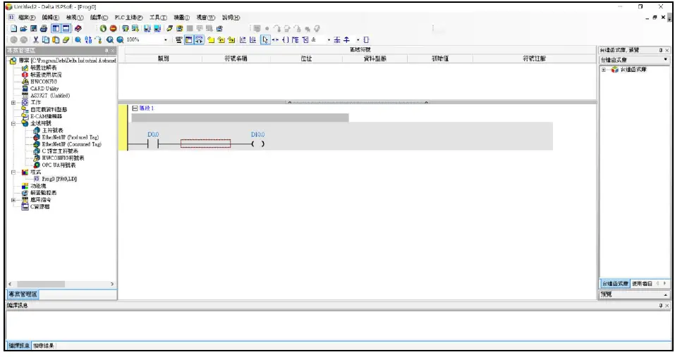
Task: Select OPC UA symbol table item
Action: point(59,165)
